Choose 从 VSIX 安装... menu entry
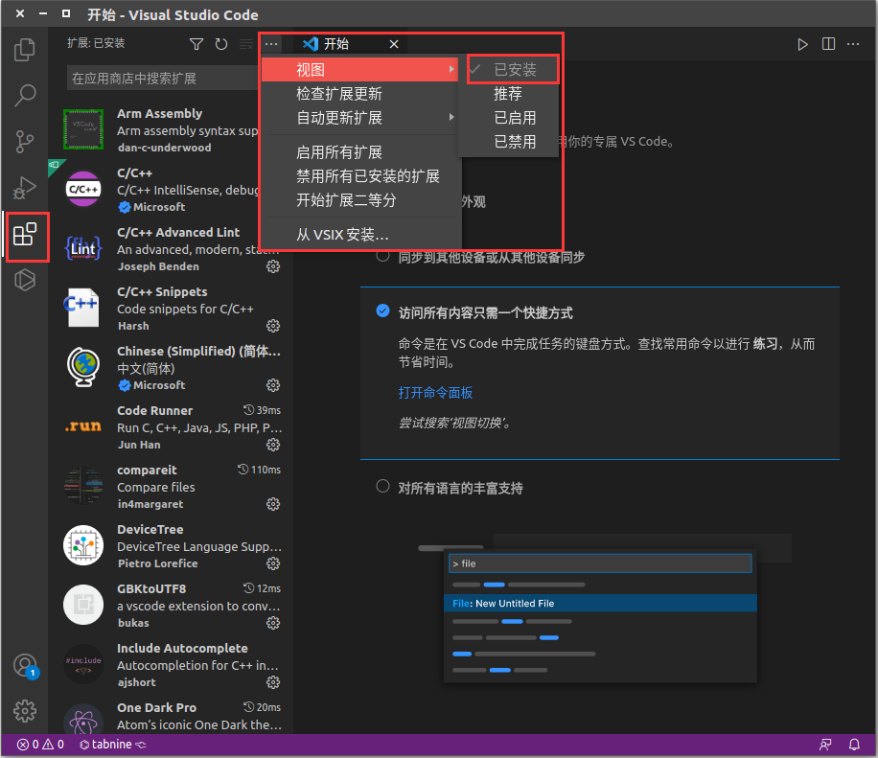The height and width of the screenshot is (758, 878). 360,235
